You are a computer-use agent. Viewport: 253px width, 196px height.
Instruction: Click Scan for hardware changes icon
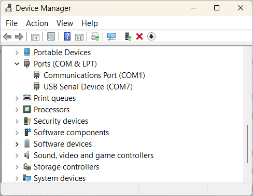coord(111,36)
